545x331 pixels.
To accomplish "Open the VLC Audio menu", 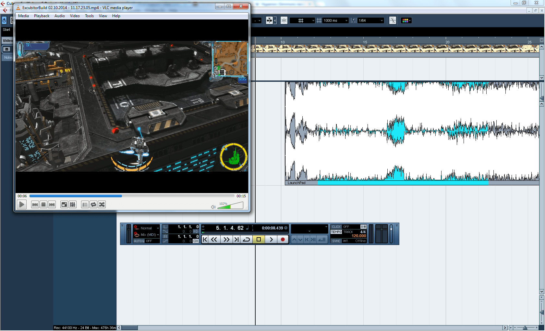I will [x=60, y=16].
